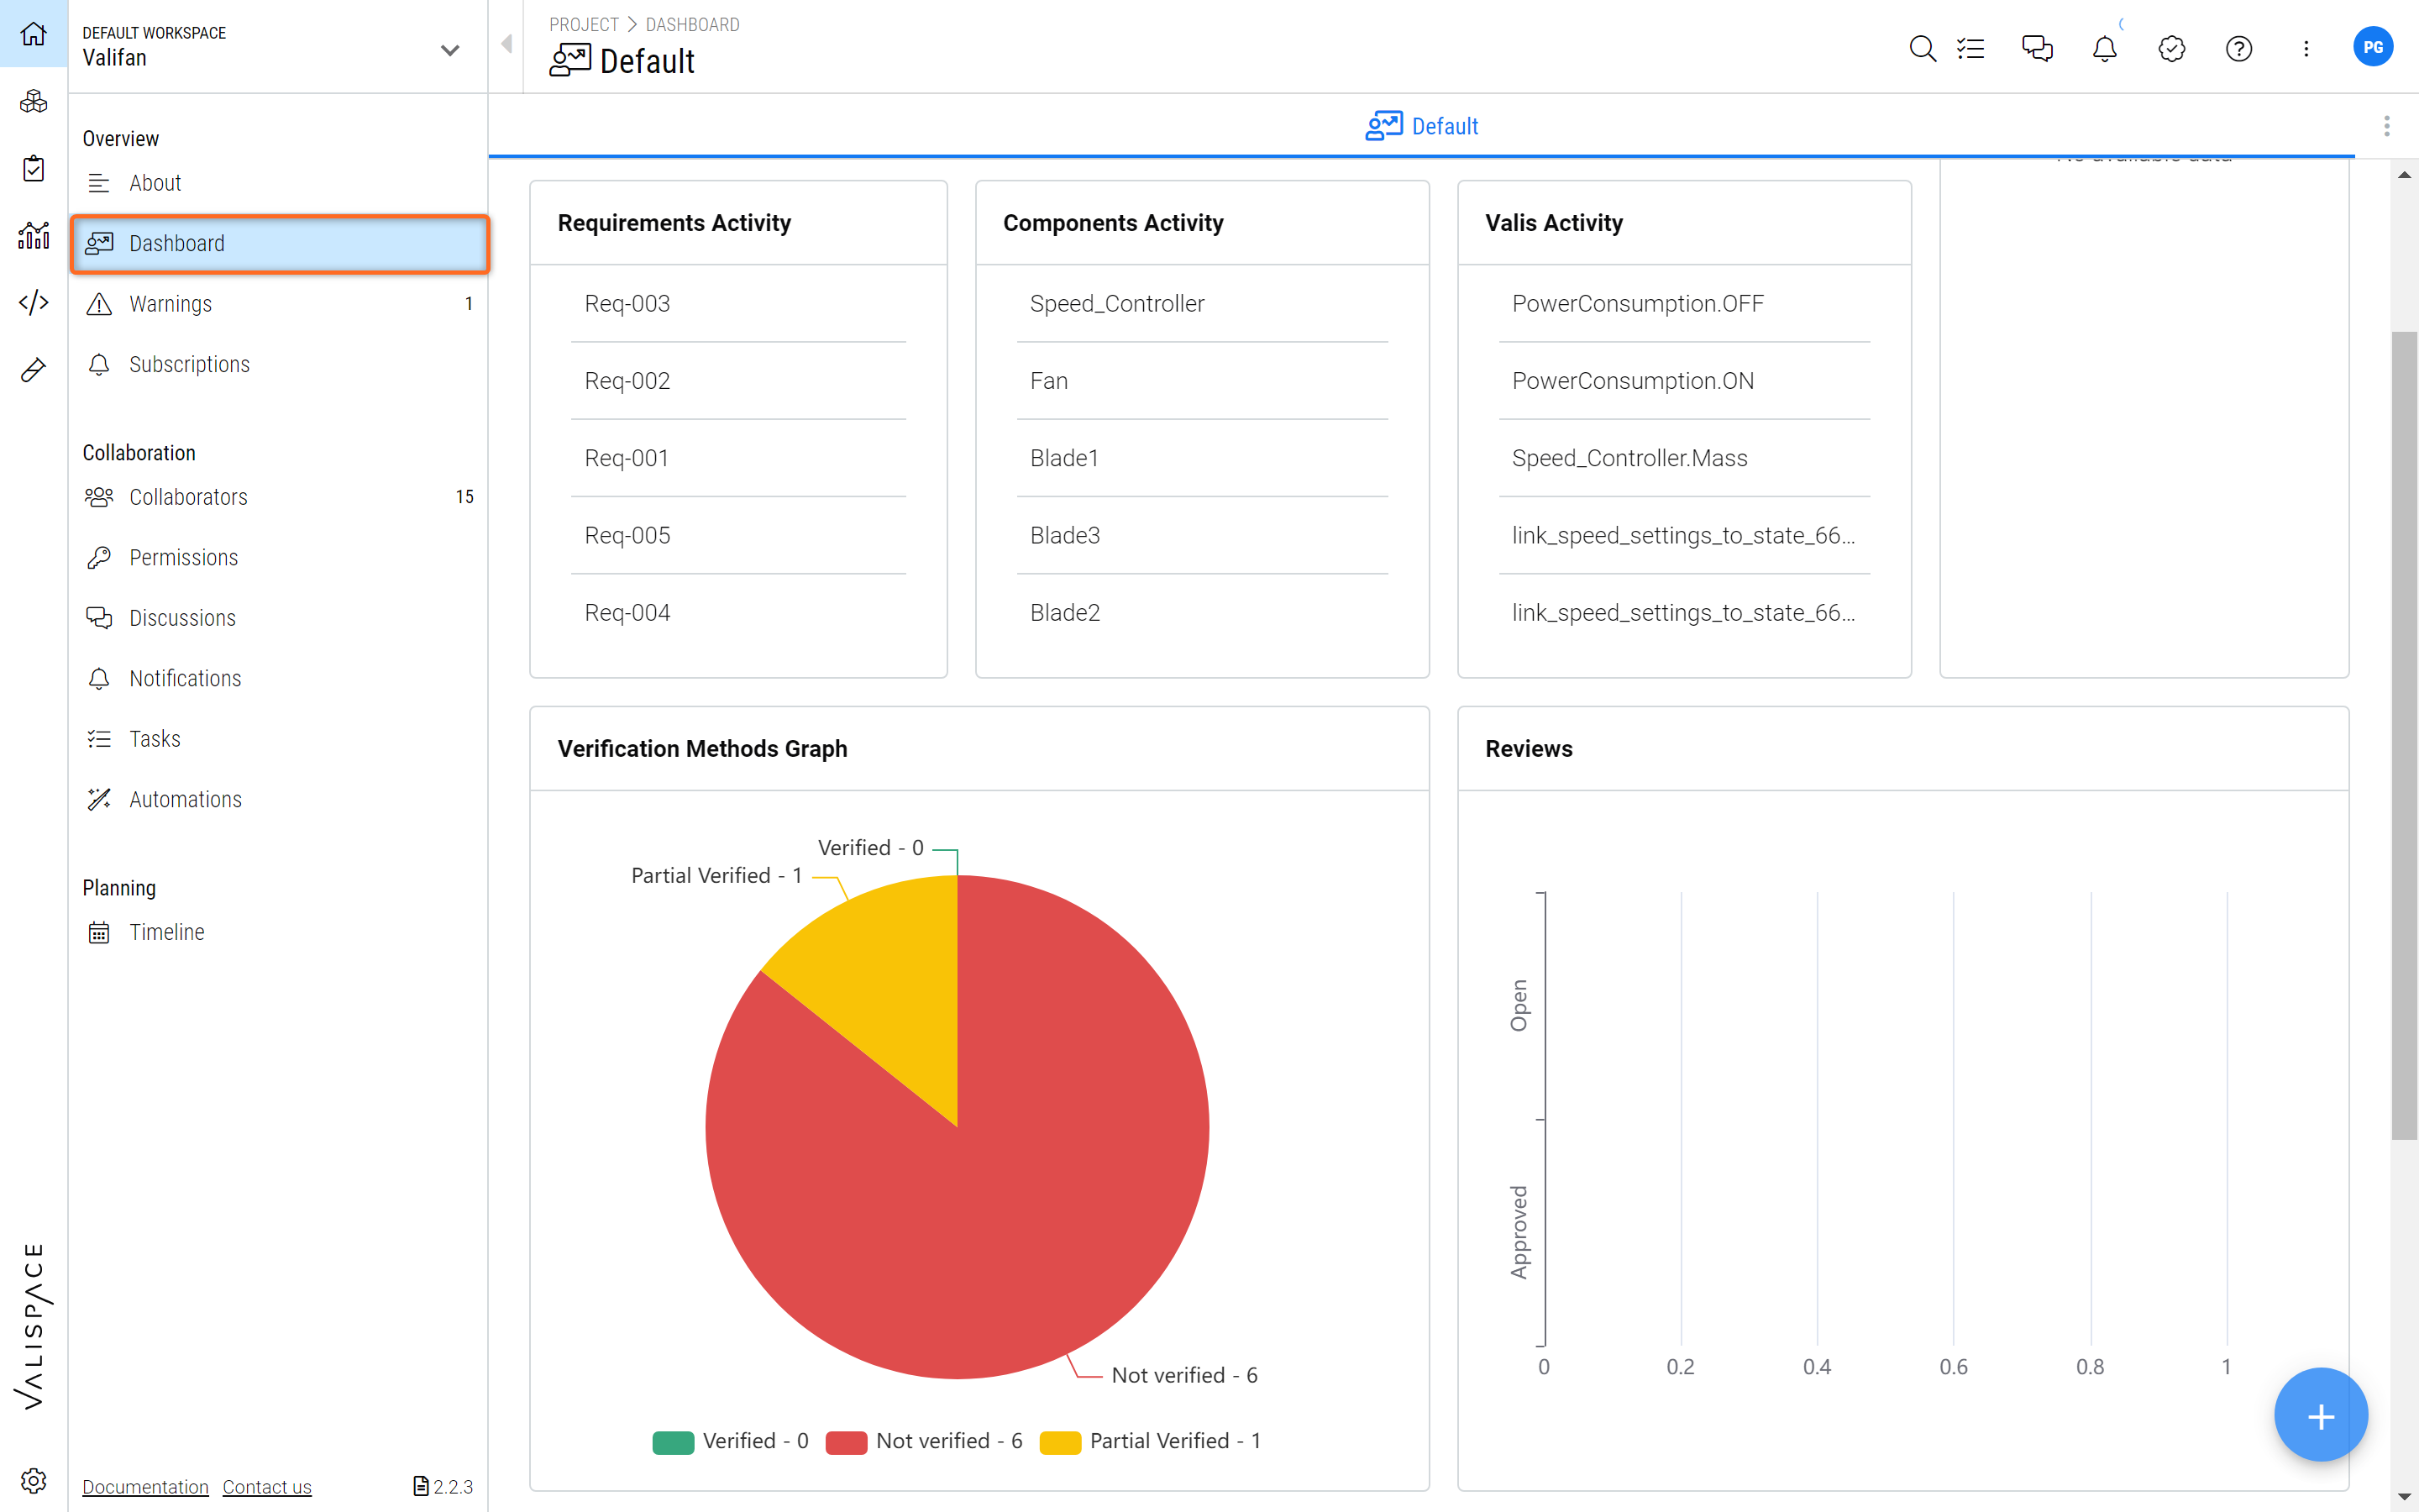Image resolution: width=2419 pixels, height=1512 pixels.
Task: Toggle yellow Partial Verified legend swatch
Action: 1059,1442
